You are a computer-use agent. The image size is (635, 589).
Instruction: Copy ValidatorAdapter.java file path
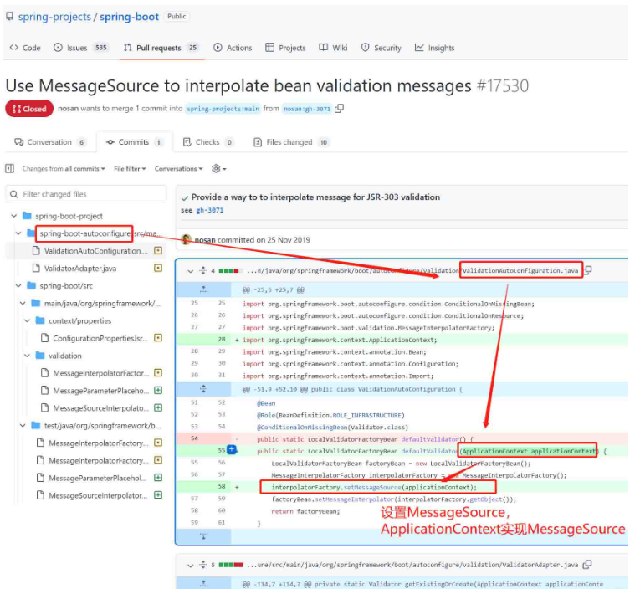(588, 564)
